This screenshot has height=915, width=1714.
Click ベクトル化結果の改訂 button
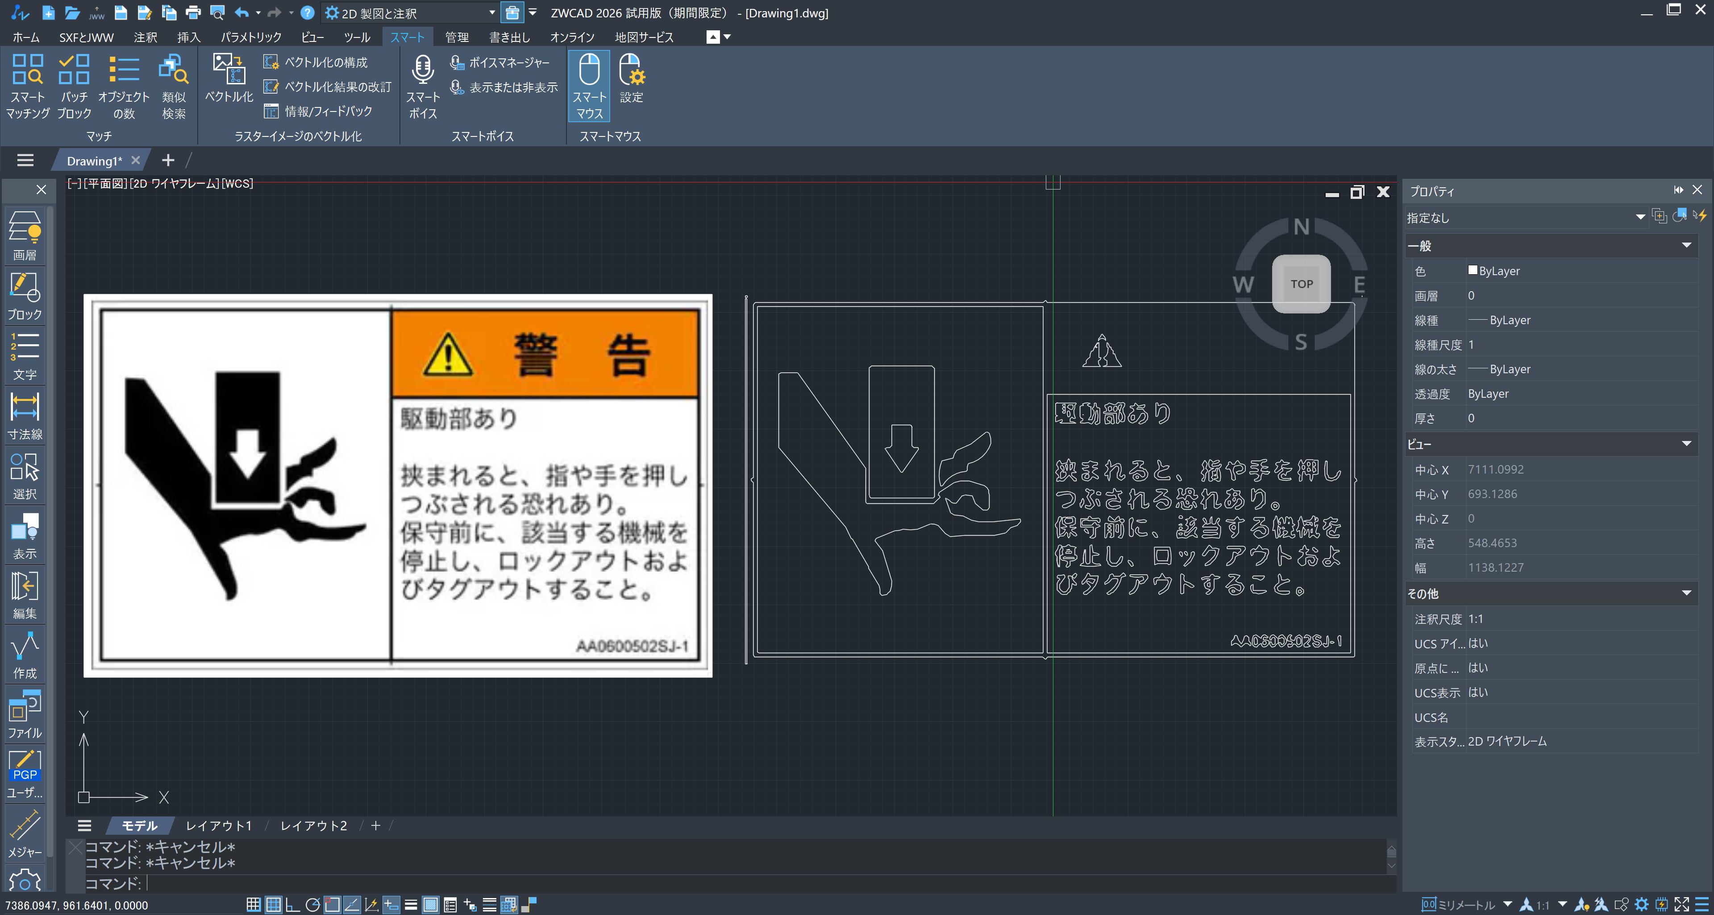point(327,87)
